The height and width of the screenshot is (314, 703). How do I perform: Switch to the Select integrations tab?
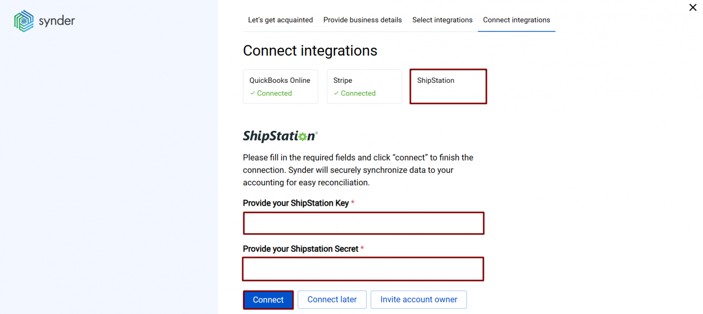(442, 20)
